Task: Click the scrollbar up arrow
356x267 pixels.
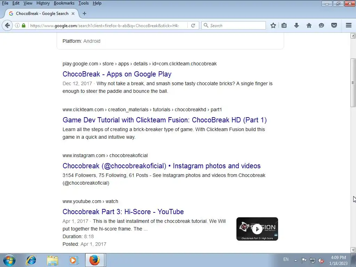Action: 353,36
